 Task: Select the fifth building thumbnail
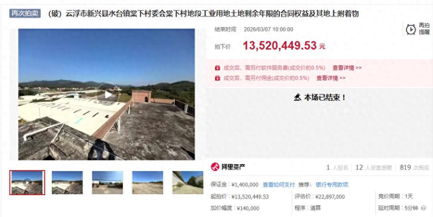[188, 183]
